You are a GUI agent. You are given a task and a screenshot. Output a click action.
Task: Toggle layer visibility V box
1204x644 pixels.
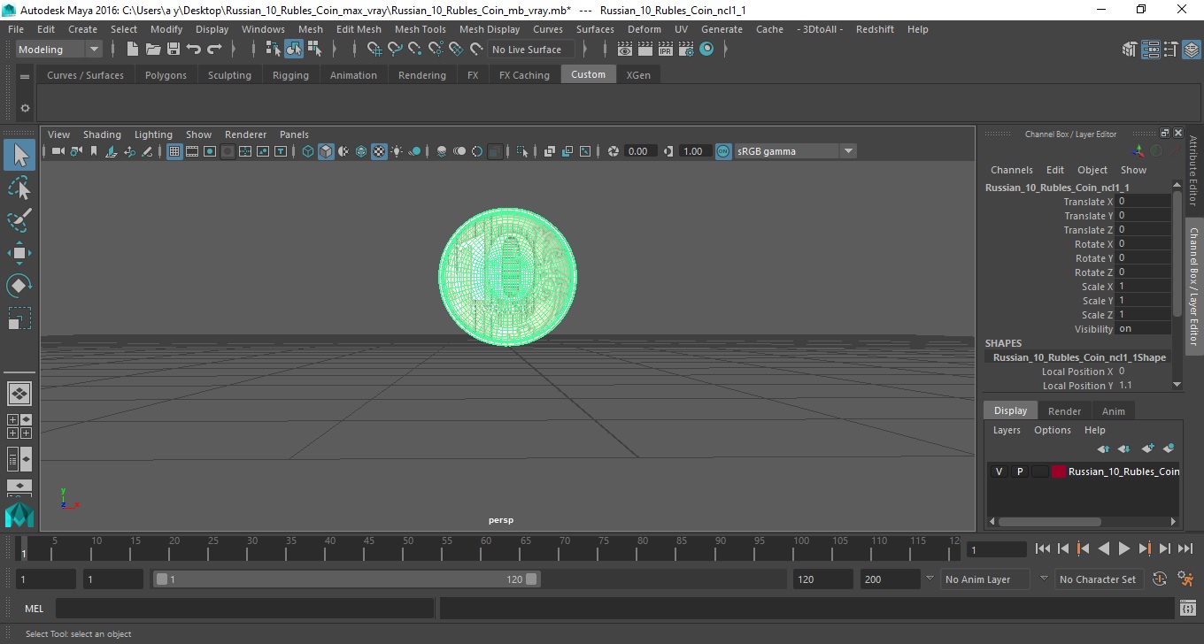(999, 471)
